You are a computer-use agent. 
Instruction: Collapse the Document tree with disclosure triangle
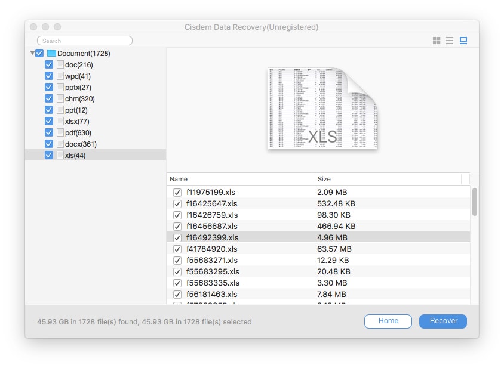tap(32, 53)
